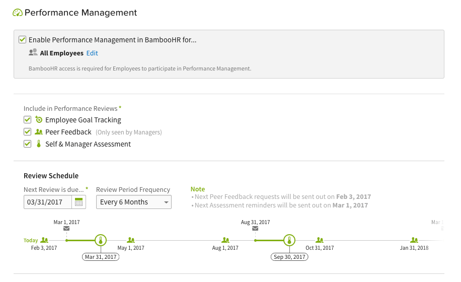Click the All Employees group icon
This screenshot has height=282, width=461.
pyautogui.click(x=33, y=52)
